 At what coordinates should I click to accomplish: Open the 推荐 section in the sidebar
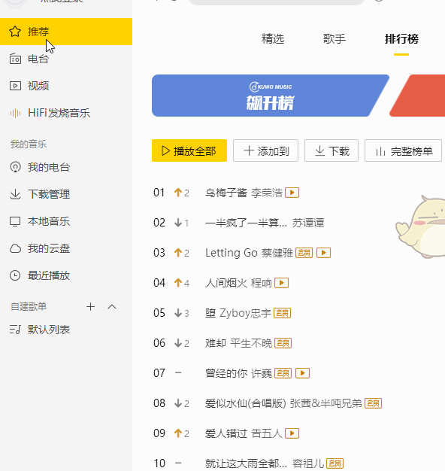pyautogui.click(x=66, y=32)
